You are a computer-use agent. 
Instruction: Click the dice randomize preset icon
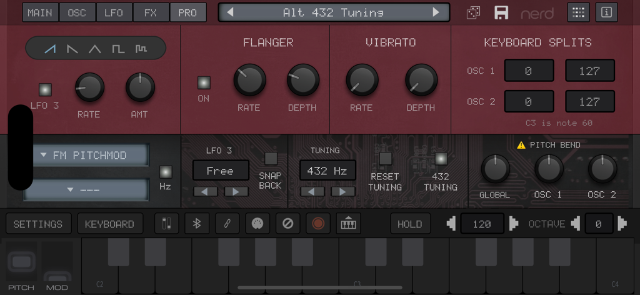coord(474,12)
